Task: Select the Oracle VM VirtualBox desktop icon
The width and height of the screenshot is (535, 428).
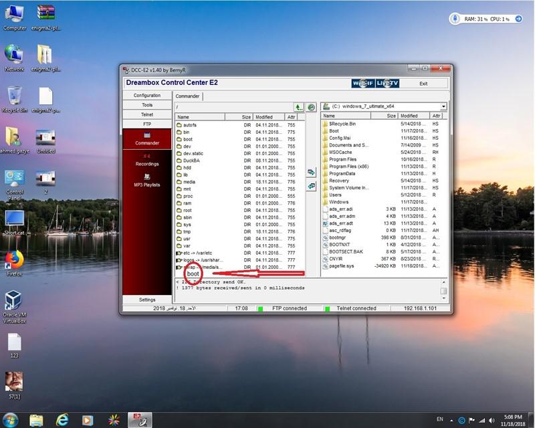Action: tap(15, 306)
